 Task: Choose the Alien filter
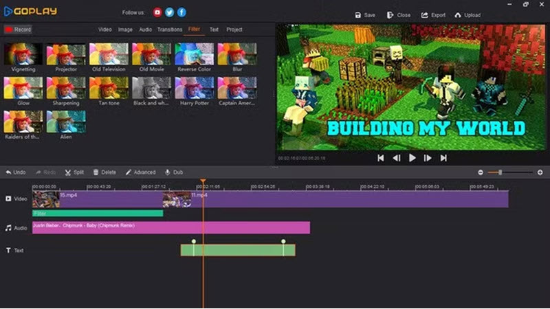(x=66, y=122)
